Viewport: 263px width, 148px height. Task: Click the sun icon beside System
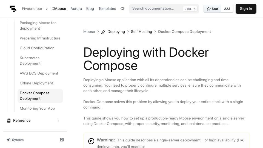click(x=8, y=140)
